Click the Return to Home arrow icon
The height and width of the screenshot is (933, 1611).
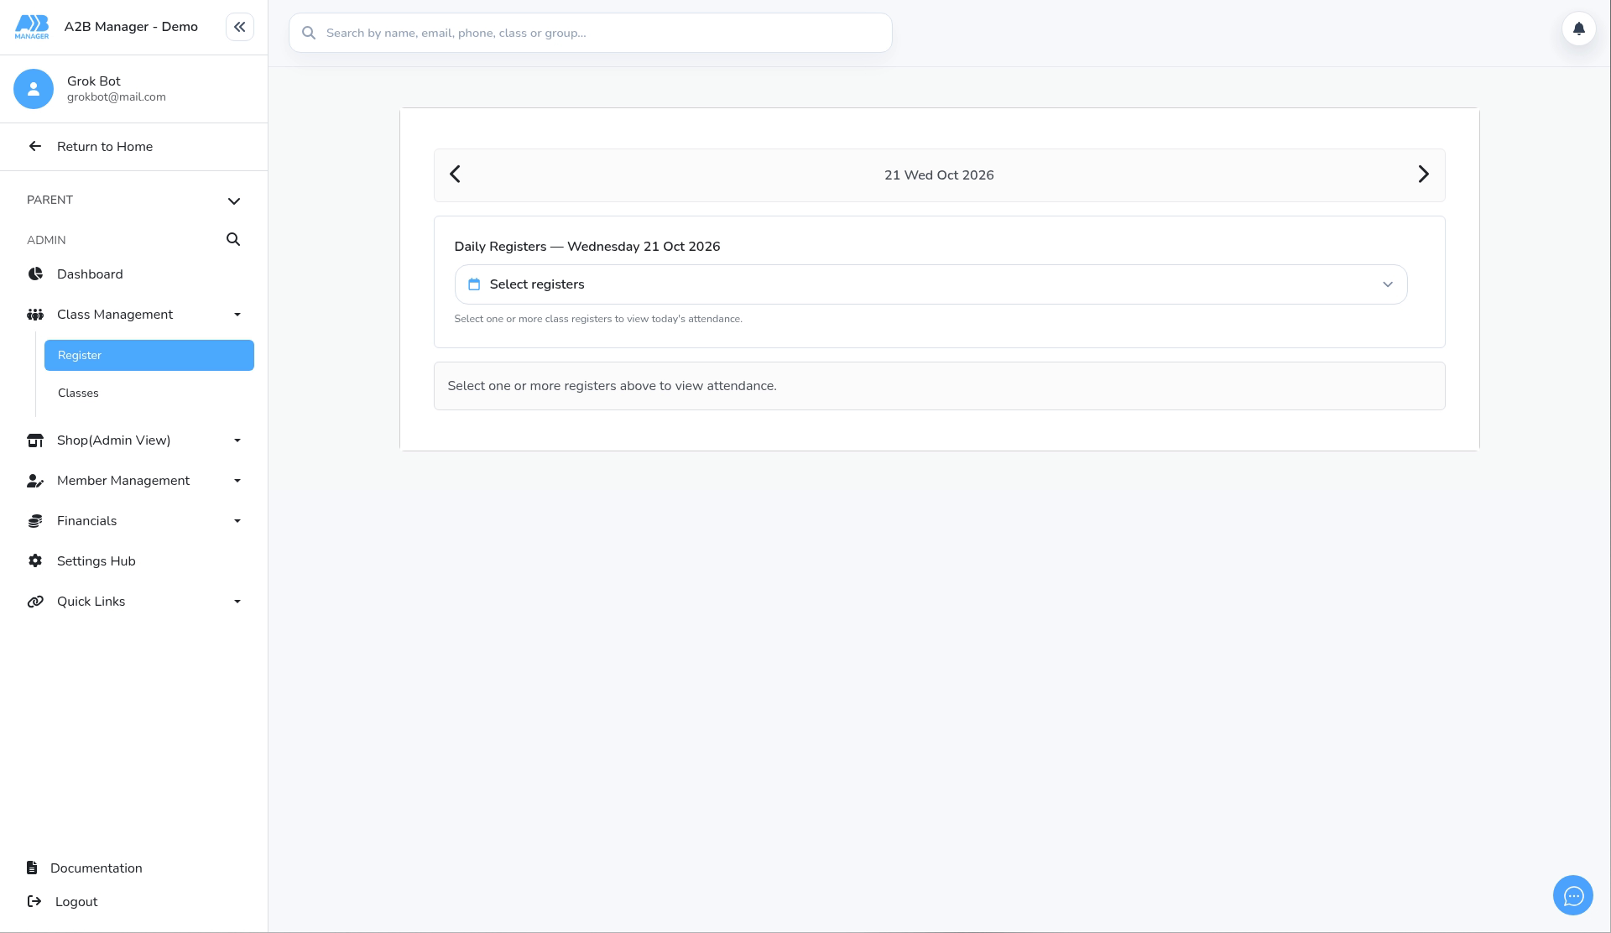click(35, 147)
